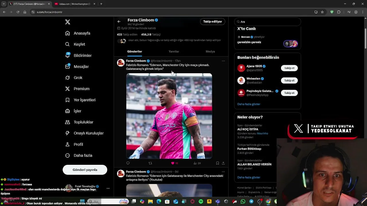Open more options for the 17sn post
The height and width of the screenshot is (206, 367).
coord(223,61)
